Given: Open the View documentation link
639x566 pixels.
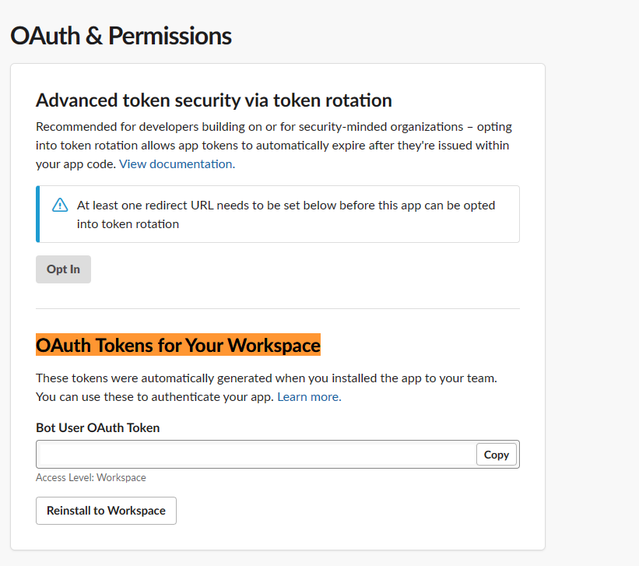Looking at the screenshot, I should [175, 164].
